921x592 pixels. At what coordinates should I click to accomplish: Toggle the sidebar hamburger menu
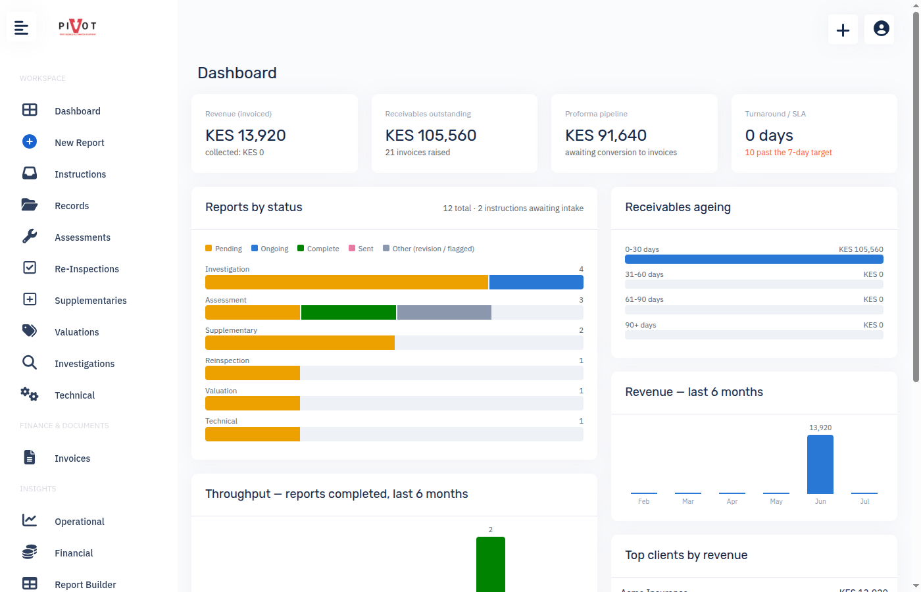[21, 28]
